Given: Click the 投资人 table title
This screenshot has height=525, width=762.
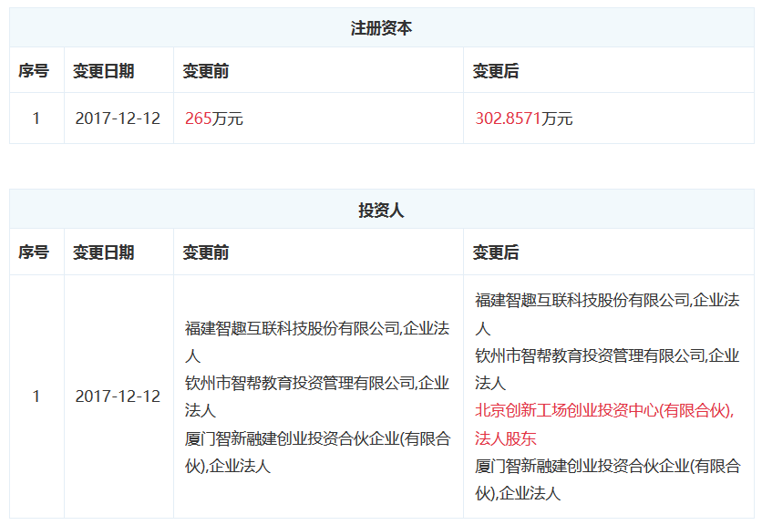Looking at the screenshot, I should coord(381,211).
